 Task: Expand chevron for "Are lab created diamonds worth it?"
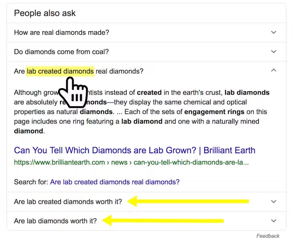(274, 202)
